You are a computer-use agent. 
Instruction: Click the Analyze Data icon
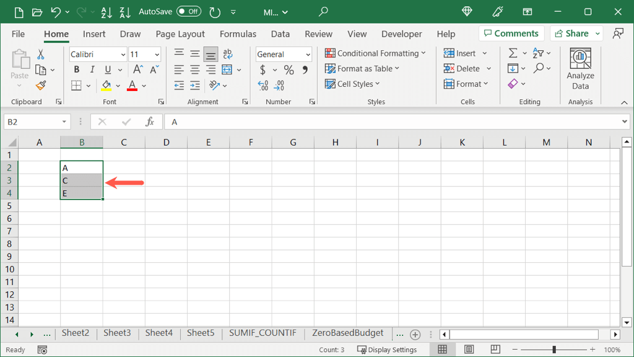click(x=580, y=69)
